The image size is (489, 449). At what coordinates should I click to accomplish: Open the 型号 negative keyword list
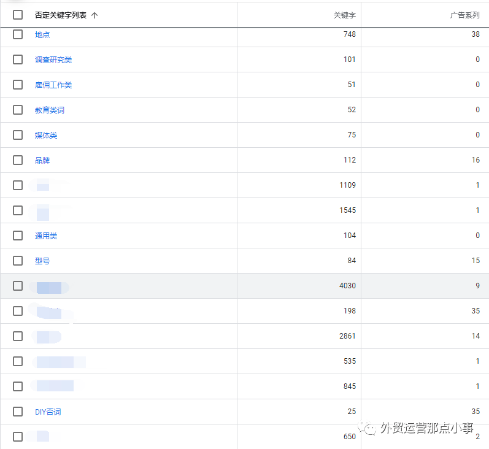click(42, 261)
